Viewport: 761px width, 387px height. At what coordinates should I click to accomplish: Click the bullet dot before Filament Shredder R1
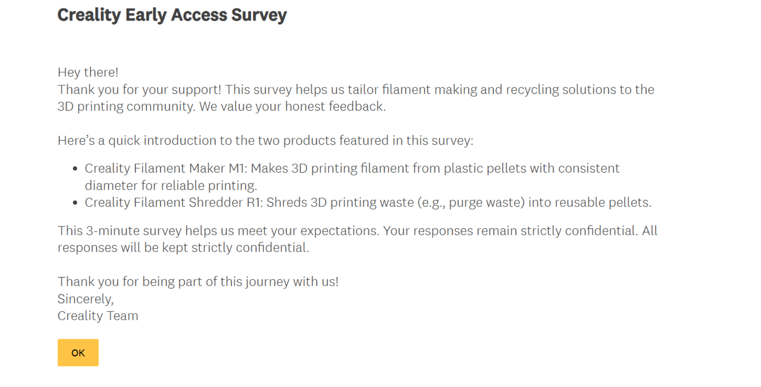coord(75,203)
